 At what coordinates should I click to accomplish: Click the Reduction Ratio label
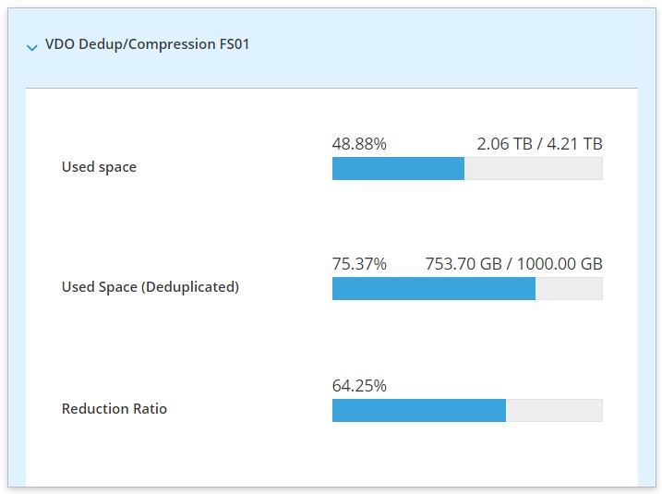114,408
